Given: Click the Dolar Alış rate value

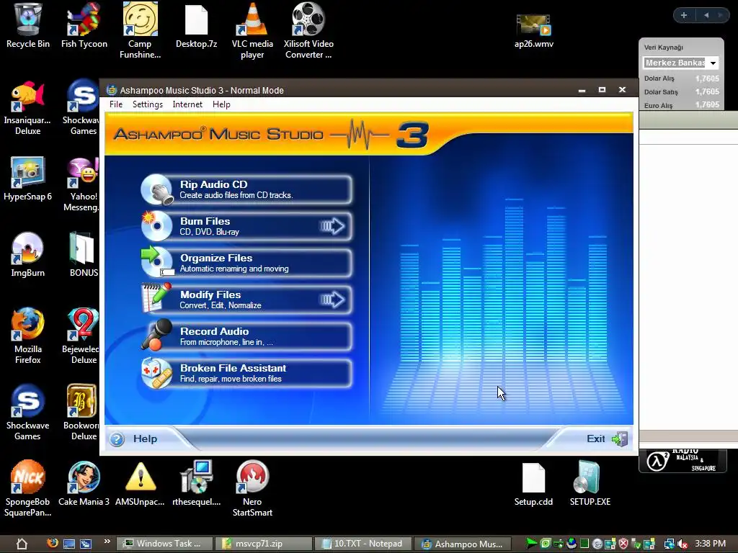Looking at the screenshot, I should (707, 78).
